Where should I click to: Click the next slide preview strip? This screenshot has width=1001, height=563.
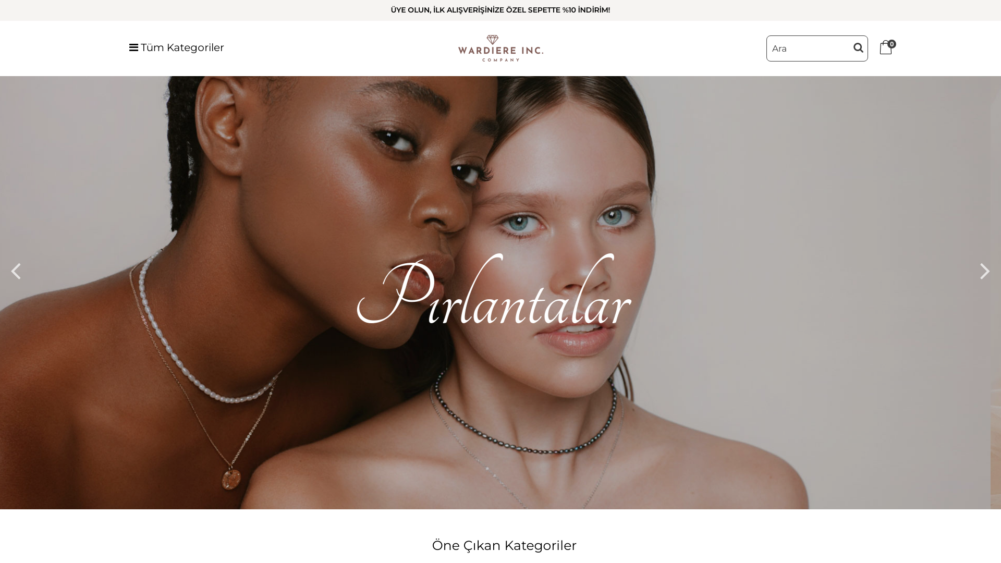click(996, 292)
